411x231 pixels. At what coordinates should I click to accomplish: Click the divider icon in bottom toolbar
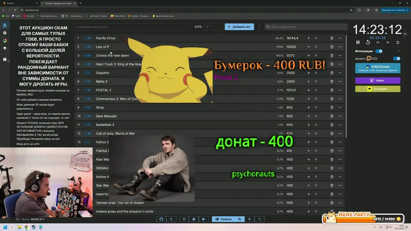point(249,219)
